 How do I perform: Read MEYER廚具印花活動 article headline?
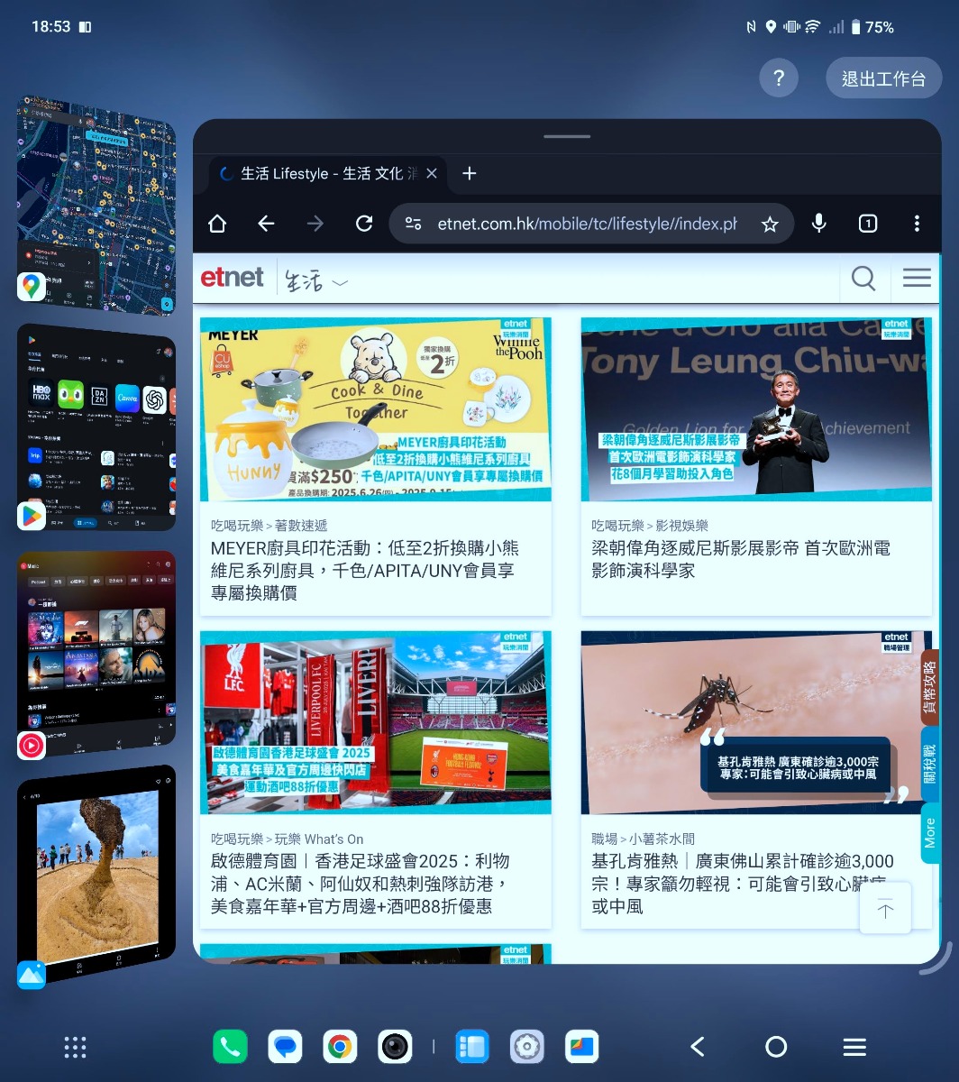365,571
